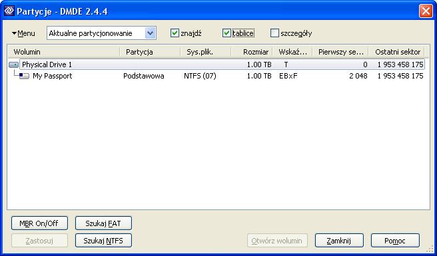Sort by the Rozmiar column header
437x256 pixels.
coord(252,52)
